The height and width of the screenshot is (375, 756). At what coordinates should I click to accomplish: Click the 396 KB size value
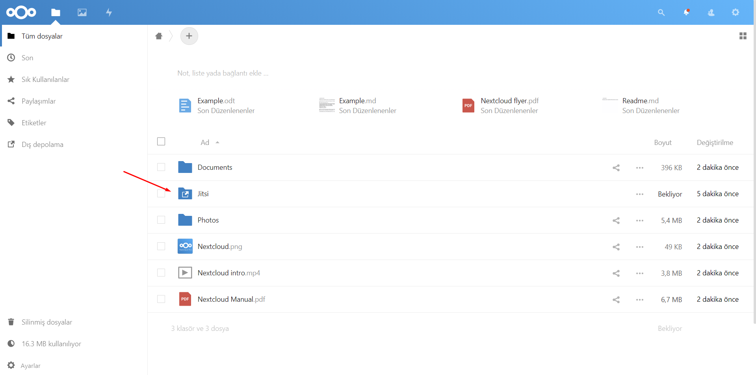point(671,168)
